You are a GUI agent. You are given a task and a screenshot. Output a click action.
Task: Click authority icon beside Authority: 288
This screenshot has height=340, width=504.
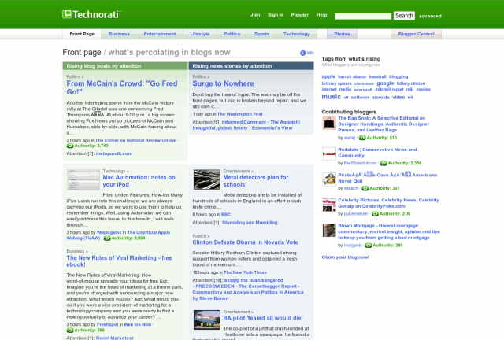click(x=368, y=246)
